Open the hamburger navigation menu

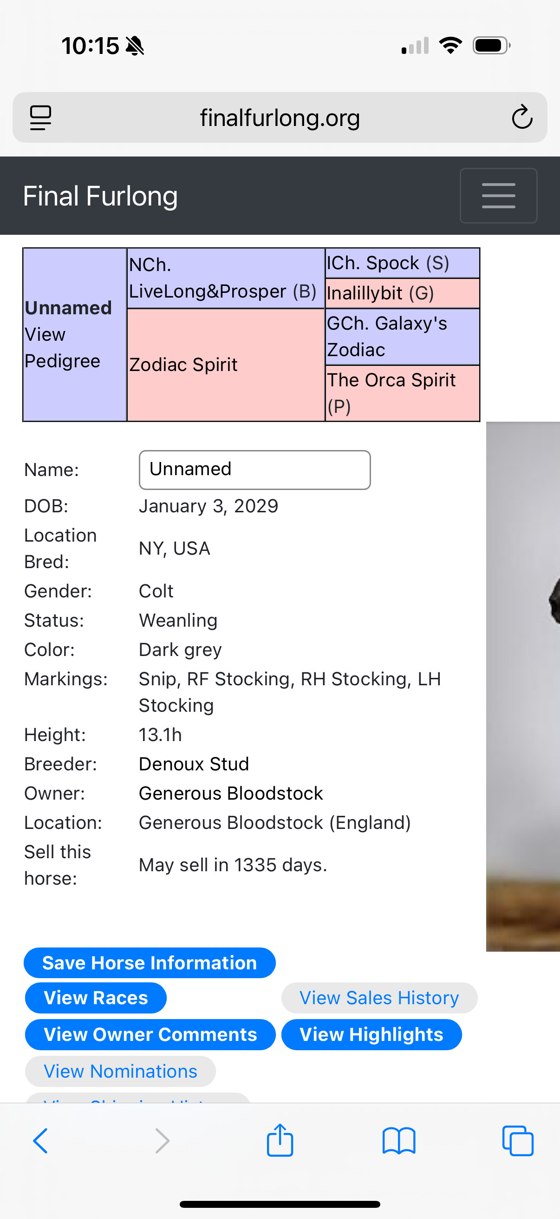point(498,195)
